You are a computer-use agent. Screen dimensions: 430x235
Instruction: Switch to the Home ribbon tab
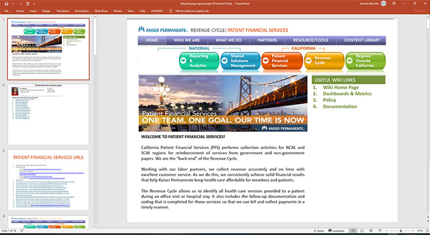point(20,11)
